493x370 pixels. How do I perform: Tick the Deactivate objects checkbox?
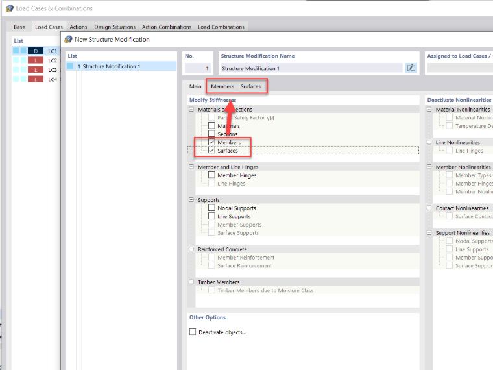(x=193, y=332)
